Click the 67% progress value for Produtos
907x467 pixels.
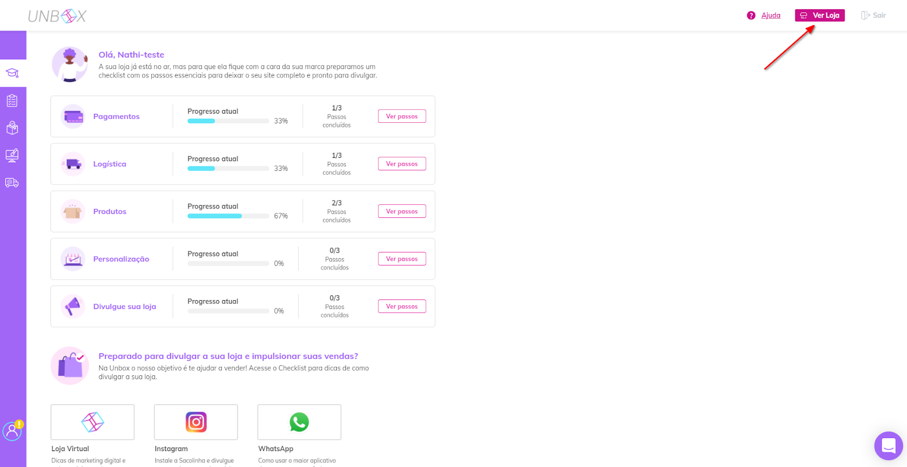(x=281, y=216)
